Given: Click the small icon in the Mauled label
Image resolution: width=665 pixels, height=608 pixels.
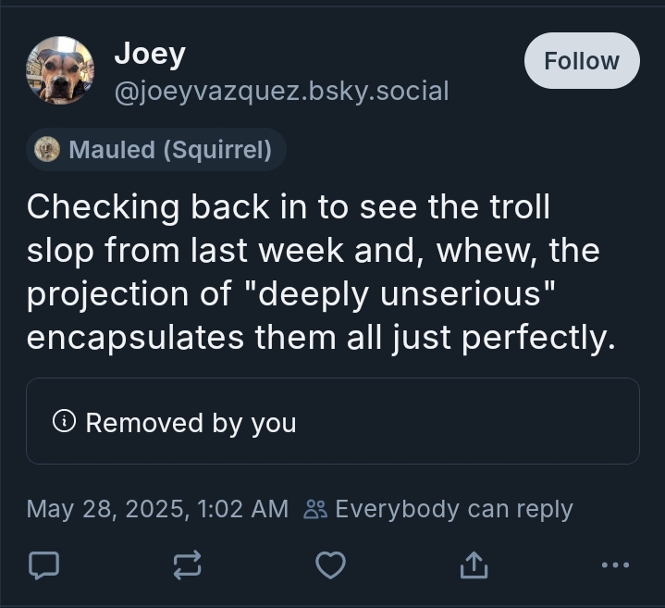Looking at the screenshot, I should pos(47,149).
